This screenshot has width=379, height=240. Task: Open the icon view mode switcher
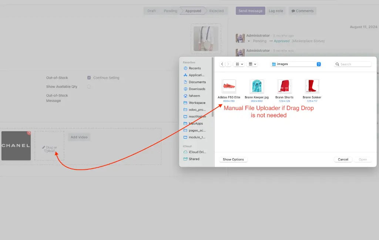tap(239, 64)
